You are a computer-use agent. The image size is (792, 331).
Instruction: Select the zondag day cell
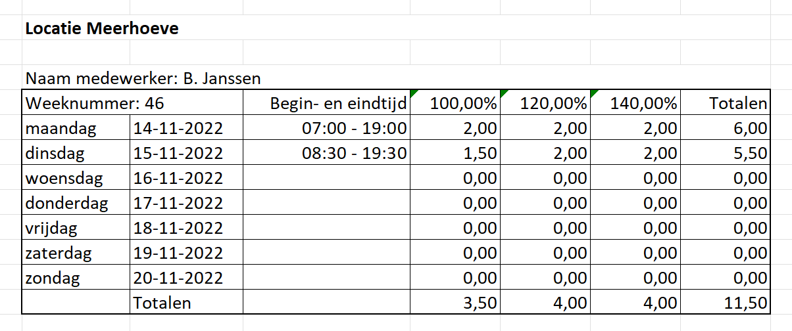pos(53,278)
